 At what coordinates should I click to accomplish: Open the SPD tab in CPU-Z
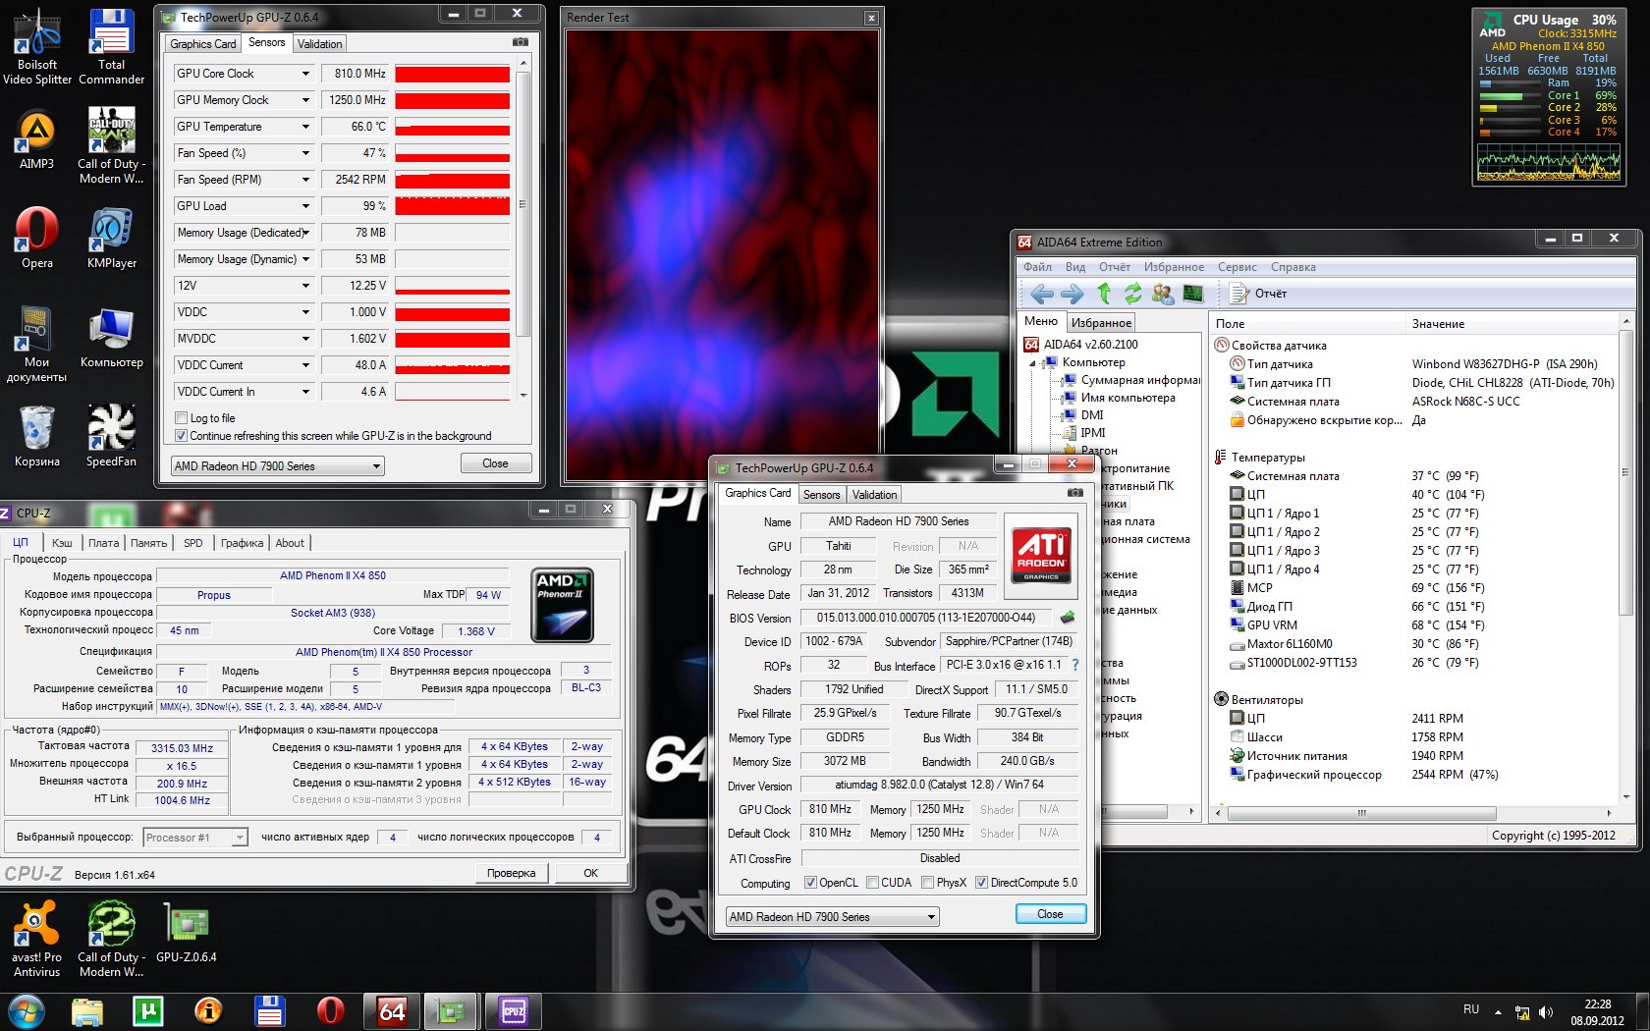193,543
